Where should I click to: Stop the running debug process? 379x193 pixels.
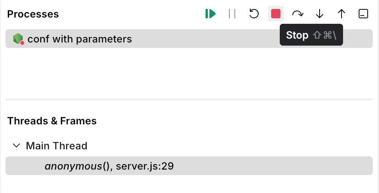tap(276, 14)
